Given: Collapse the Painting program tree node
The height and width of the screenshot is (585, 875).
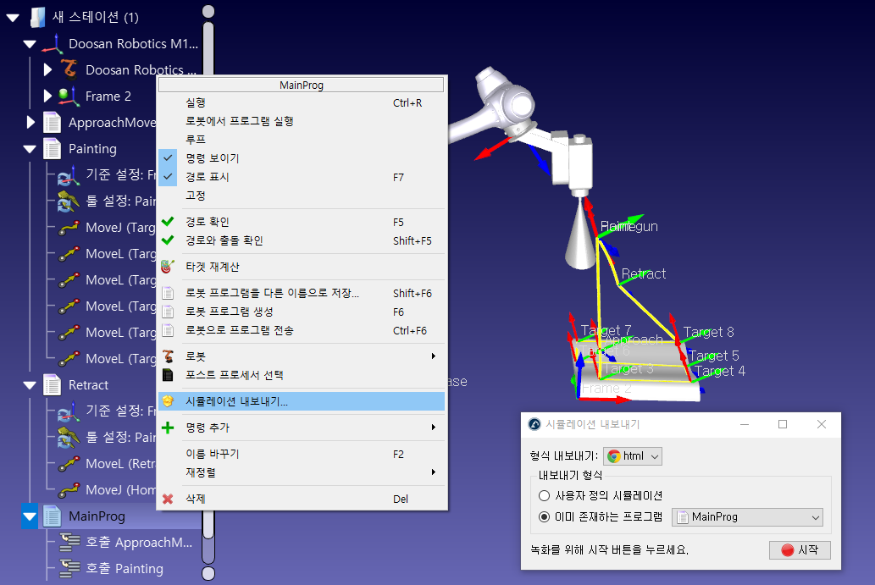Looking at the screenshot, I should coord(30,149).
